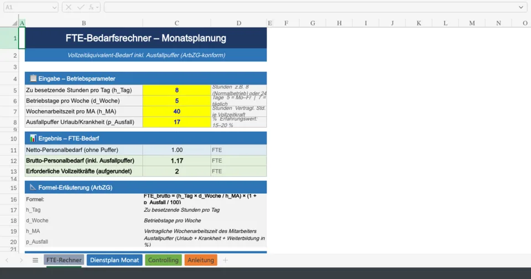The image size is (531, 279).
Task: Select the h_Tag label in row 17
Action: pos(84,210)
